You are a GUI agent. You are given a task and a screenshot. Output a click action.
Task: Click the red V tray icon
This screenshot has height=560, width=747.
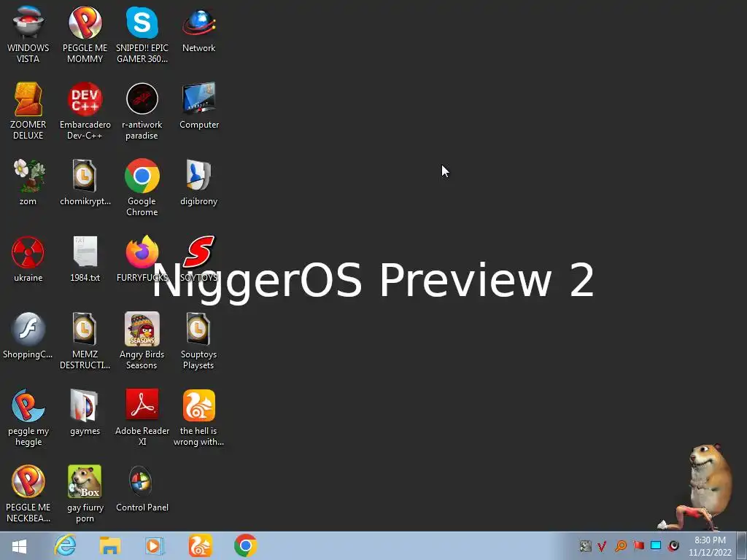pyautogui.click(x=602, y=545)
